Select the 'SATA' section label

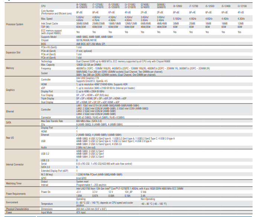(x=9, y=122)
